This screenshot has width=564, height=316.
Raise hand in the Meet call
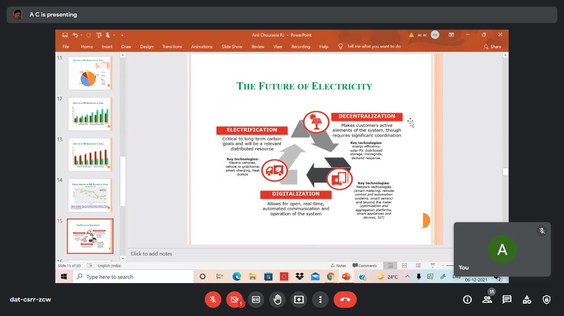click(x=278, y=300)
